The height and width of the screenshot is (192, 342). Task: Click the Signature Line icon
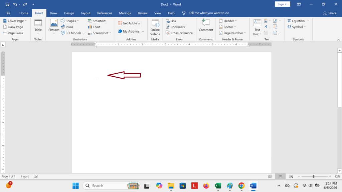(x=275, y=21)
